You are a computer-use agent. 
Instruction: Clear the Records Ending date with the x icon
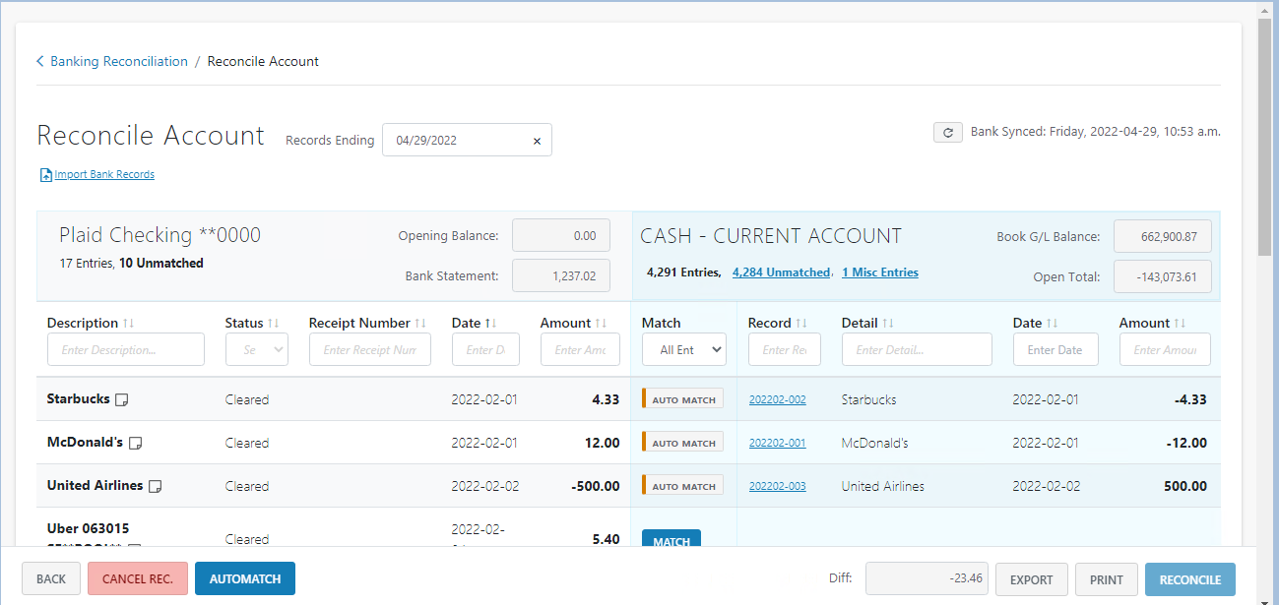click(x=537, y=140)
